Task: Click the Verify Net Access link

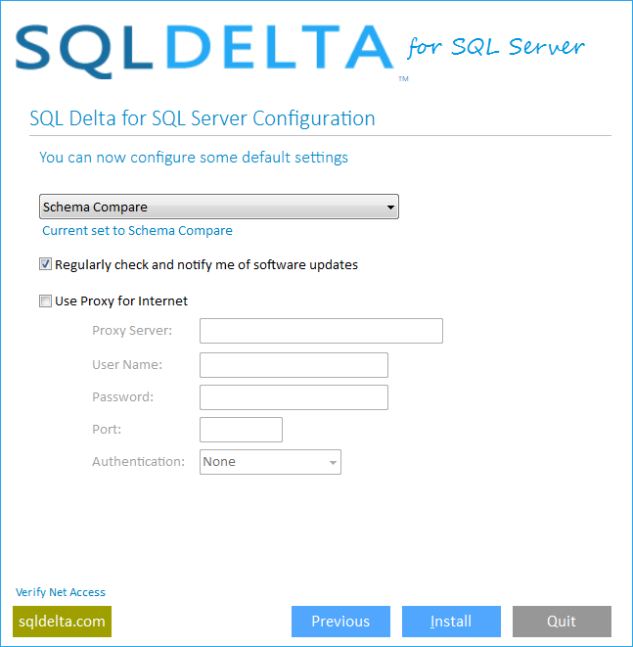Action: click(x=61, y=592)
